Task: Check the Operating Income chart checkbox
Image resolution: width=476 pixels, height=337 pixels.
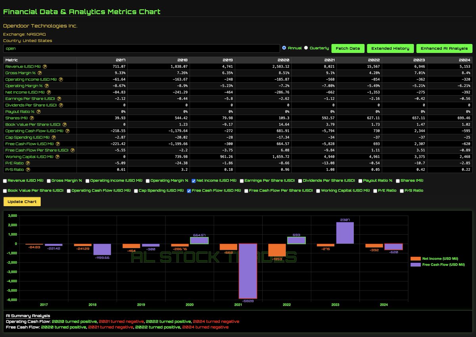Action: click(x=87, y=181)
